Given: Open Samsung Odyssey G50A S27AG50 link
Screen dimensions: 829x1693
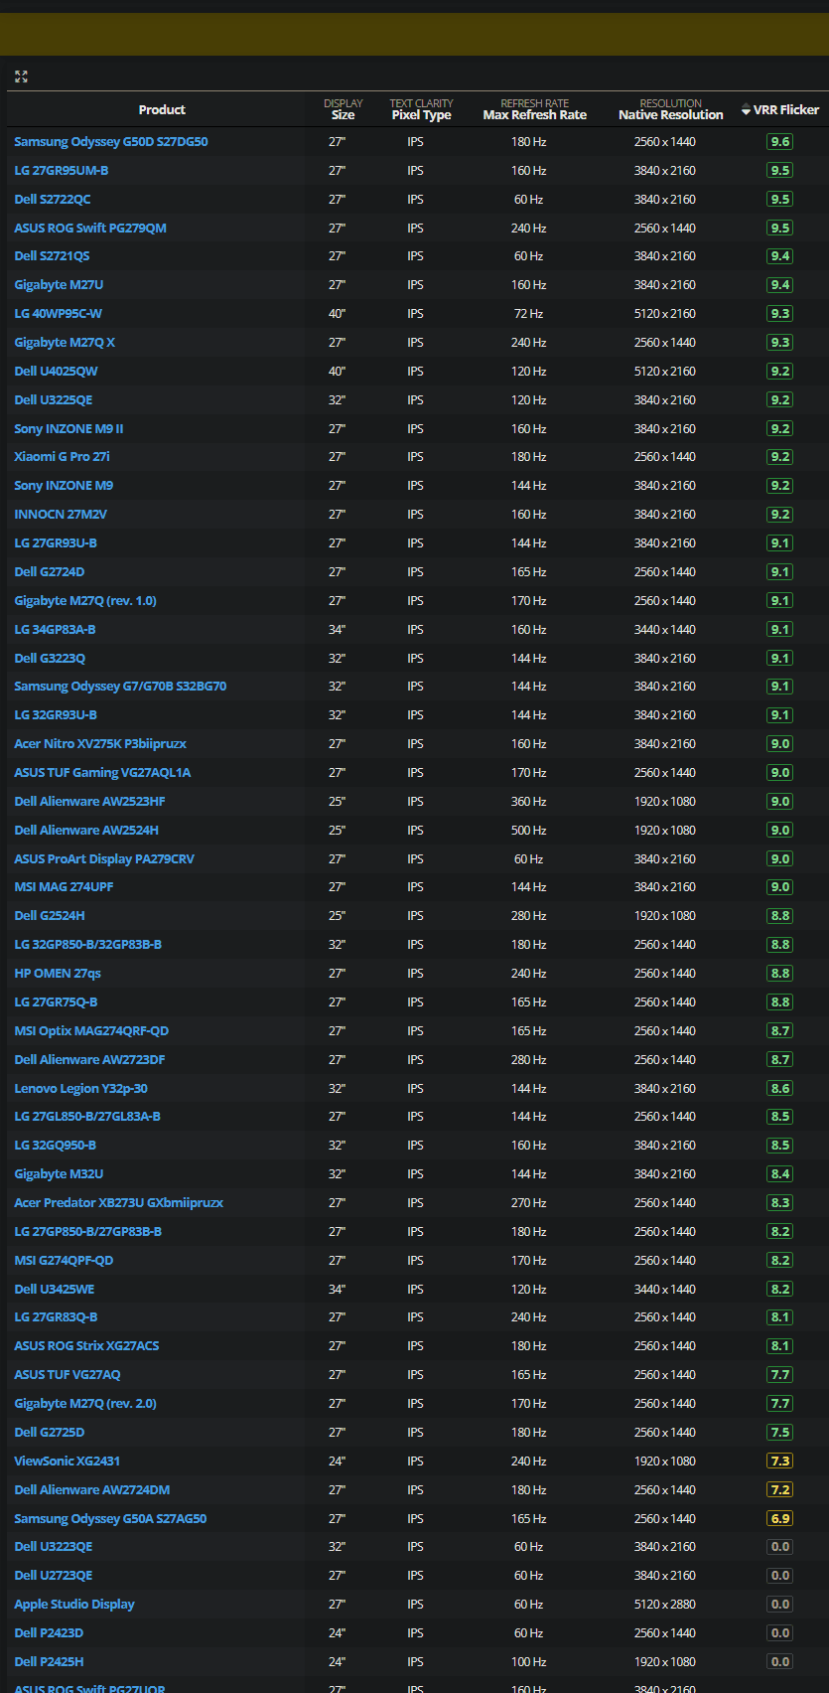Looking at the screenshot, I should click(110, 1519).
